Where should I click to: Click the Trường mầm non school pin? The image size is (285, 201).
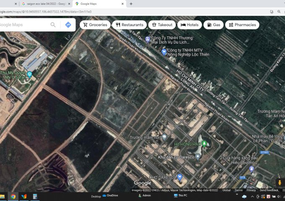tap(164, 137)
